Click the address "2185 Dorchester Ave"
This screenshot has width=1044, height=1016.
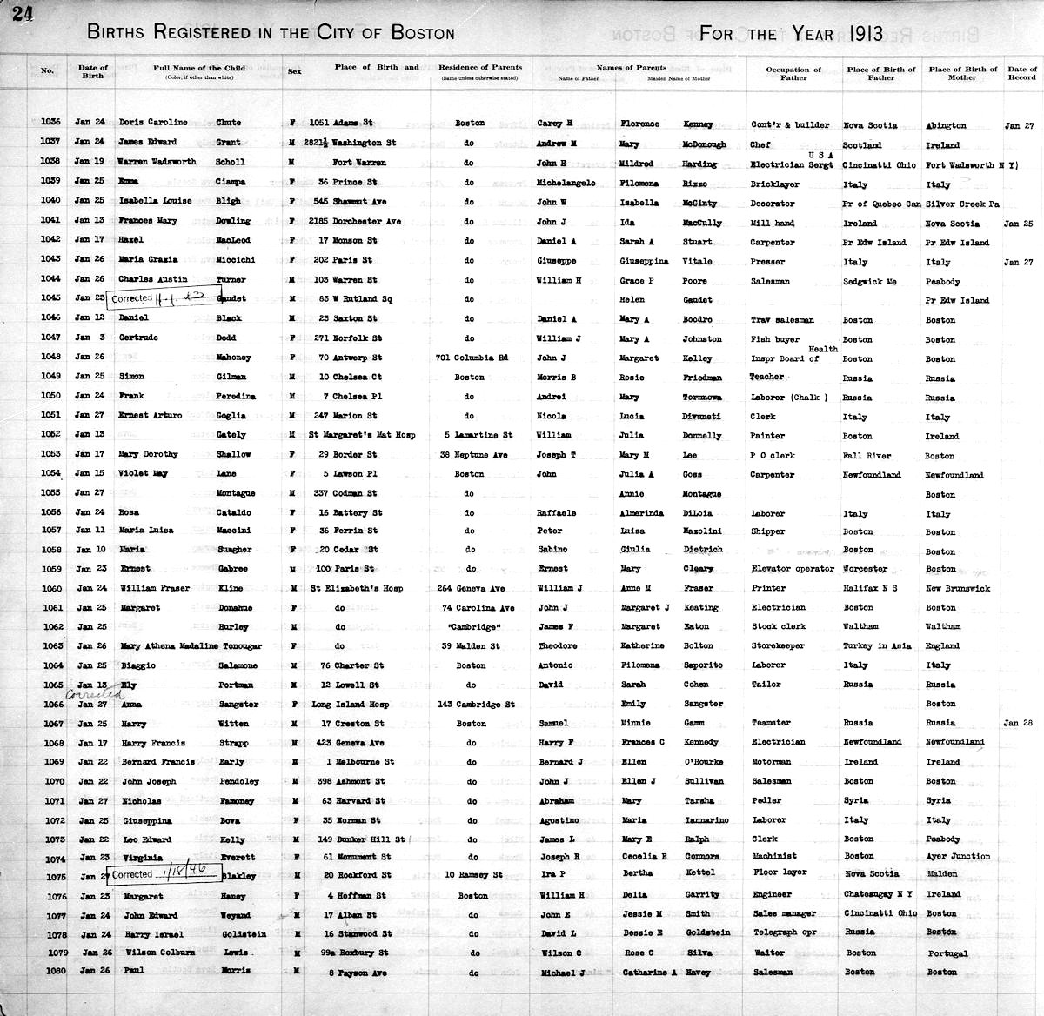(353, 221)
